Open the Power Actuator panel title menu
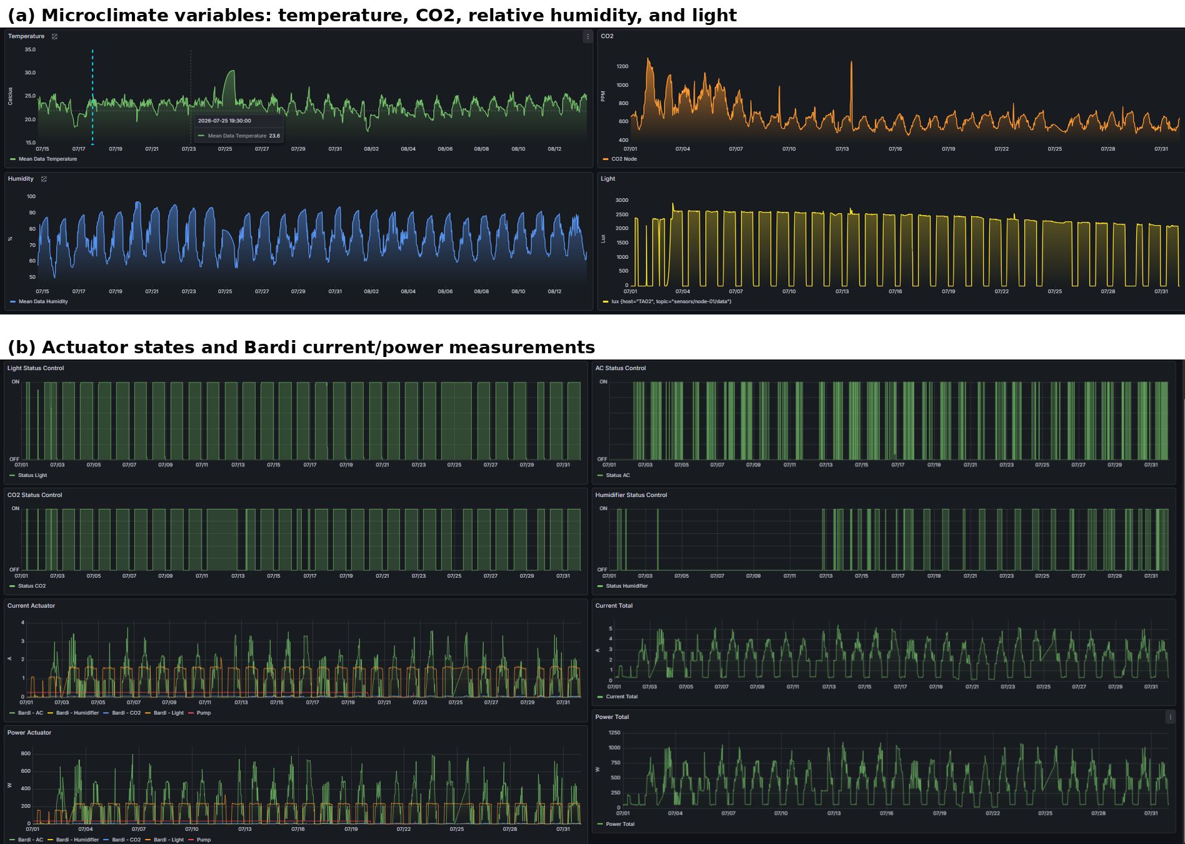This screenshot has width=1185, height=844. [x=29, y=733]
